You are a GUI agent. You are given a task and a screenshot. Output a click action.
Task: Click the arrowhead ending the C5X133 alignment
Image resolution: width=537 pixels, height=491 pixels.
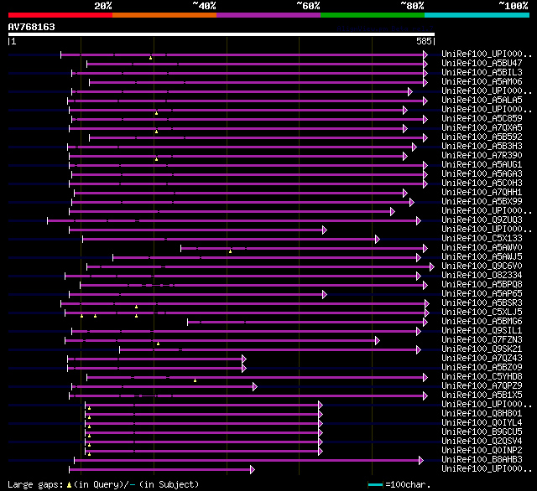pos(378,239)
